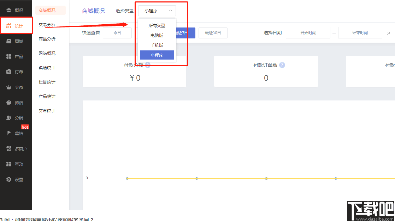This screenshot has height=221, width=395.
Task: Click the 订单 clipboard icon in sidebar
Action: 9,72
